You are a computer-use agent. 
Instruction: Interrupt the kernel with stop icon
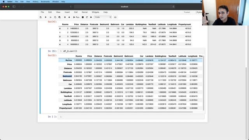pos(83,17)
